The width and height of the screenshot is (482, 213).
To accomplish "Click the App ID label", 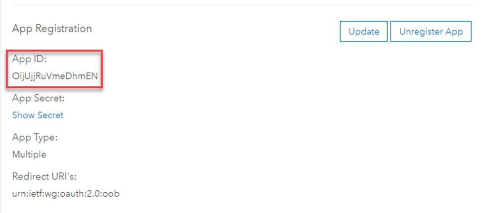I will point(28,59).
